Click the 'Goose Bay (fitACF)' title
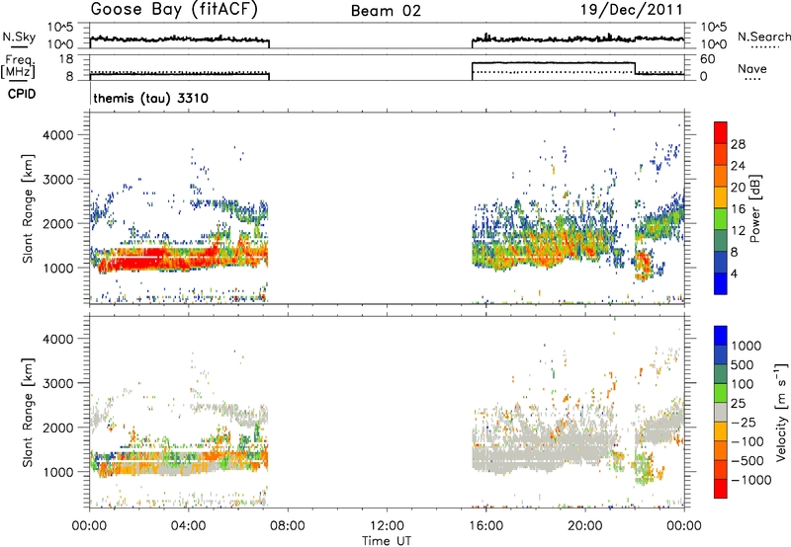The height and width of the screenshot is (547, 791). coord(174,10)
